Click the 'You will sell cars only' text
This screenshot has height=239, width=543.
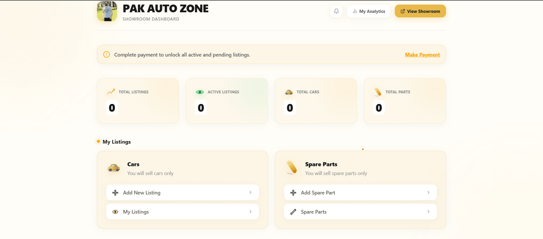tap(150, 173)
